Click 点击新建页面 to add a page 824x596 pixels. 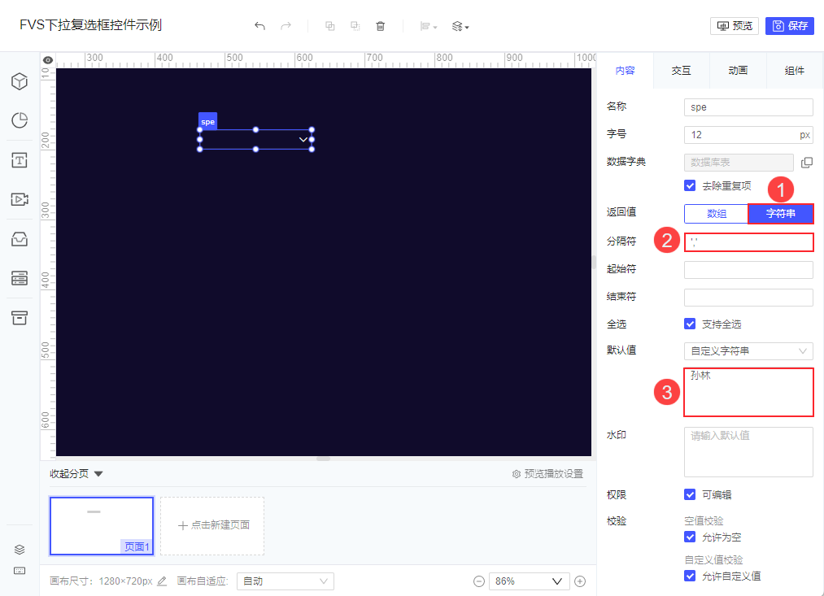212,525
